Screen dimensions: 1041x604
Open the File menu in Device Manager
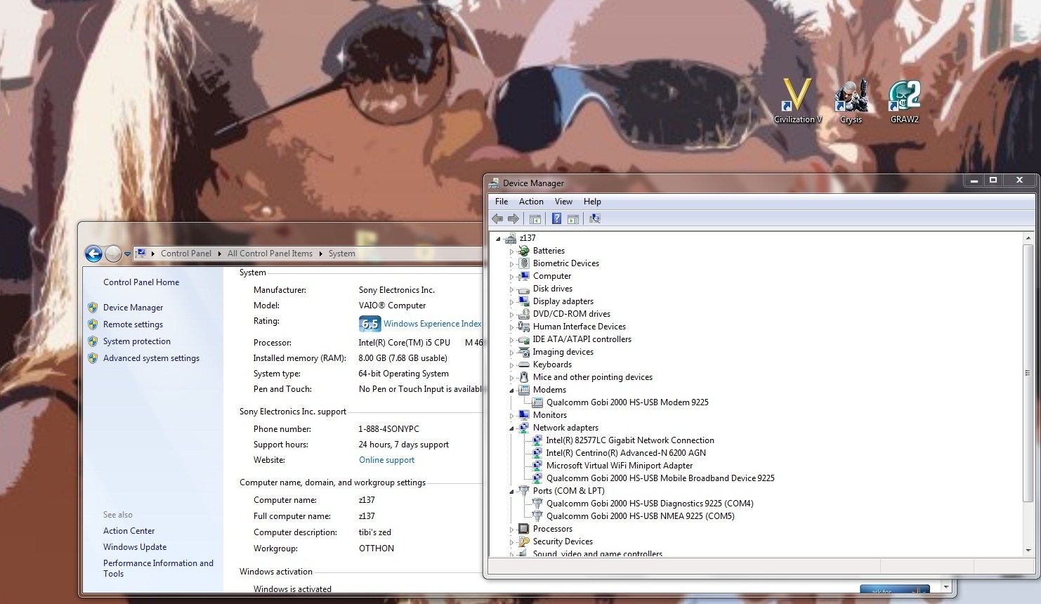tap(502, 202)
